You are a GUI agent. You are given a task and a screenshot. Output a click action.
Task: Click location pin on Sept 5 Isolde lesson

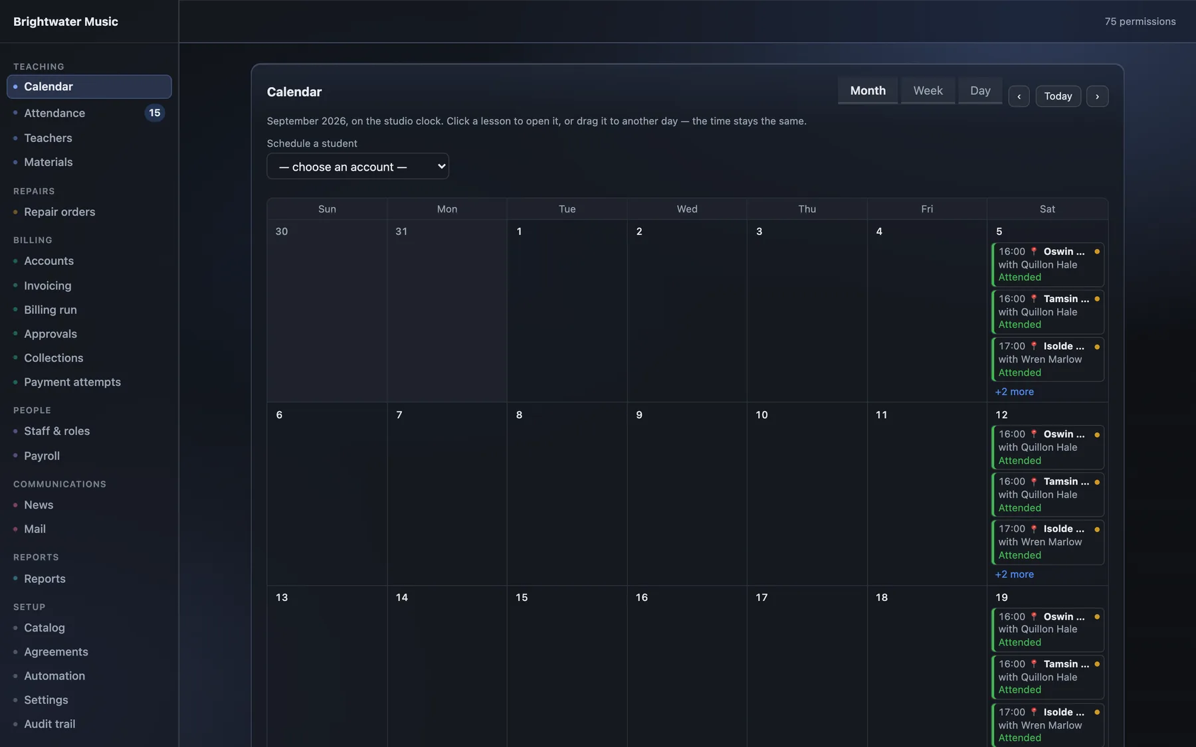(x=1034, y=346)
